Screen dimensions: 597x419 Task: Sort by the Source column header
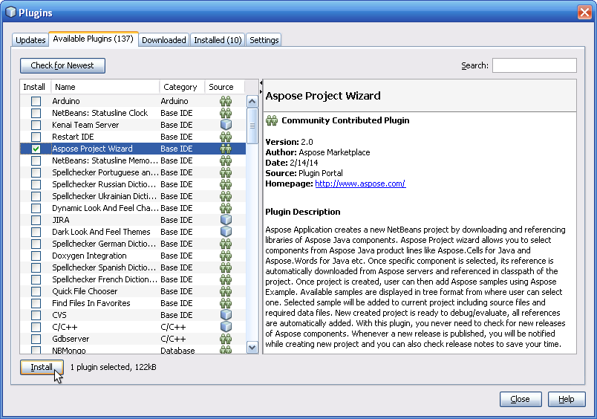[x=225, y=87]
